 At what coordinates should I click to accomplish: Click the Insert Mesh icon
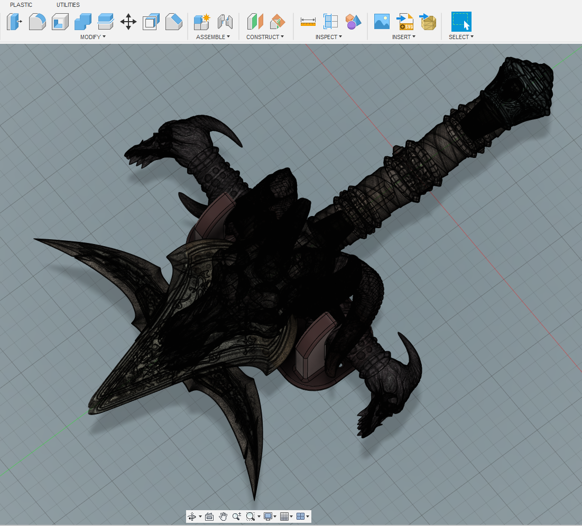tap(428, 22)
